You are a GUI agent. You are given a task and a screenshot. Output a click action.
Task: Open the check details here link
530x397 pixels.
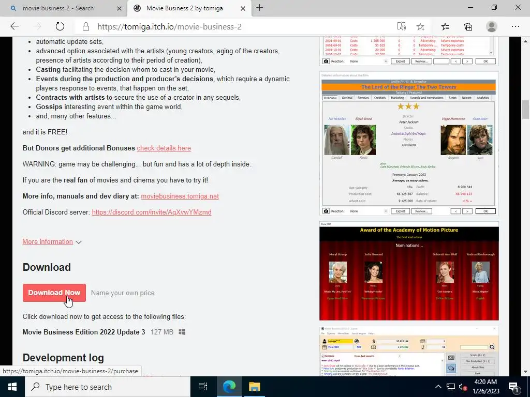pos(164,148)
